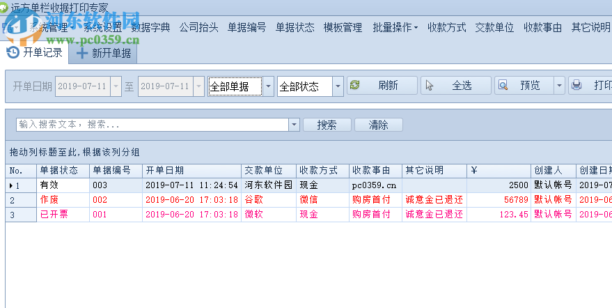Click the 刷新 button
Viewport: 612px width, 308px height.
382,85
